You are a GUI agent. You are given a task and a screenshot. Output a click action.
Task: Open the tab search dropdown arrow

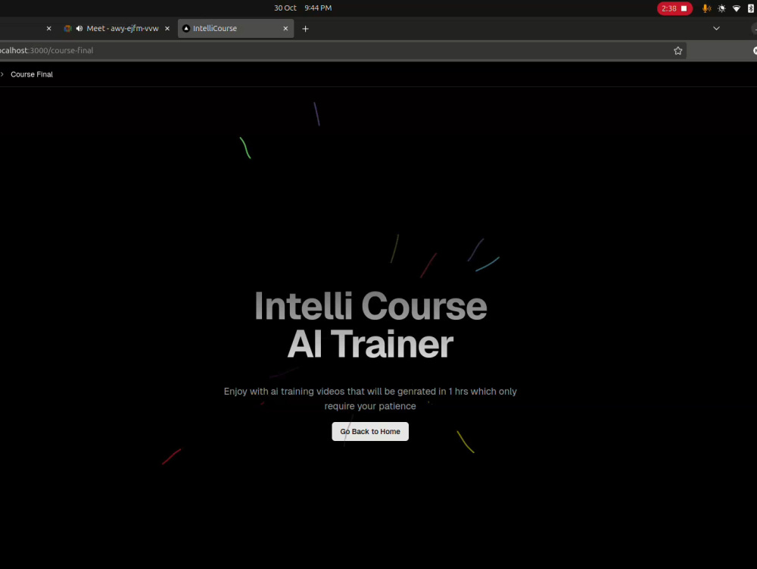point(716,29)
